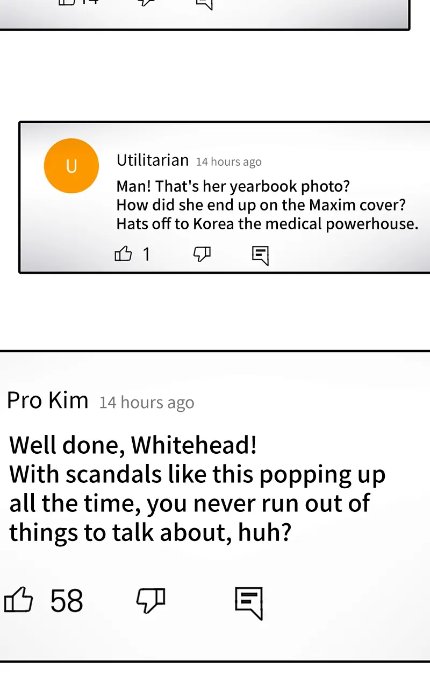Viewport: 430px width, 689px height.
Task: Click the like count 1 on Utilitarian's comment
Action: pyautogui.click(x=146, y=254)
